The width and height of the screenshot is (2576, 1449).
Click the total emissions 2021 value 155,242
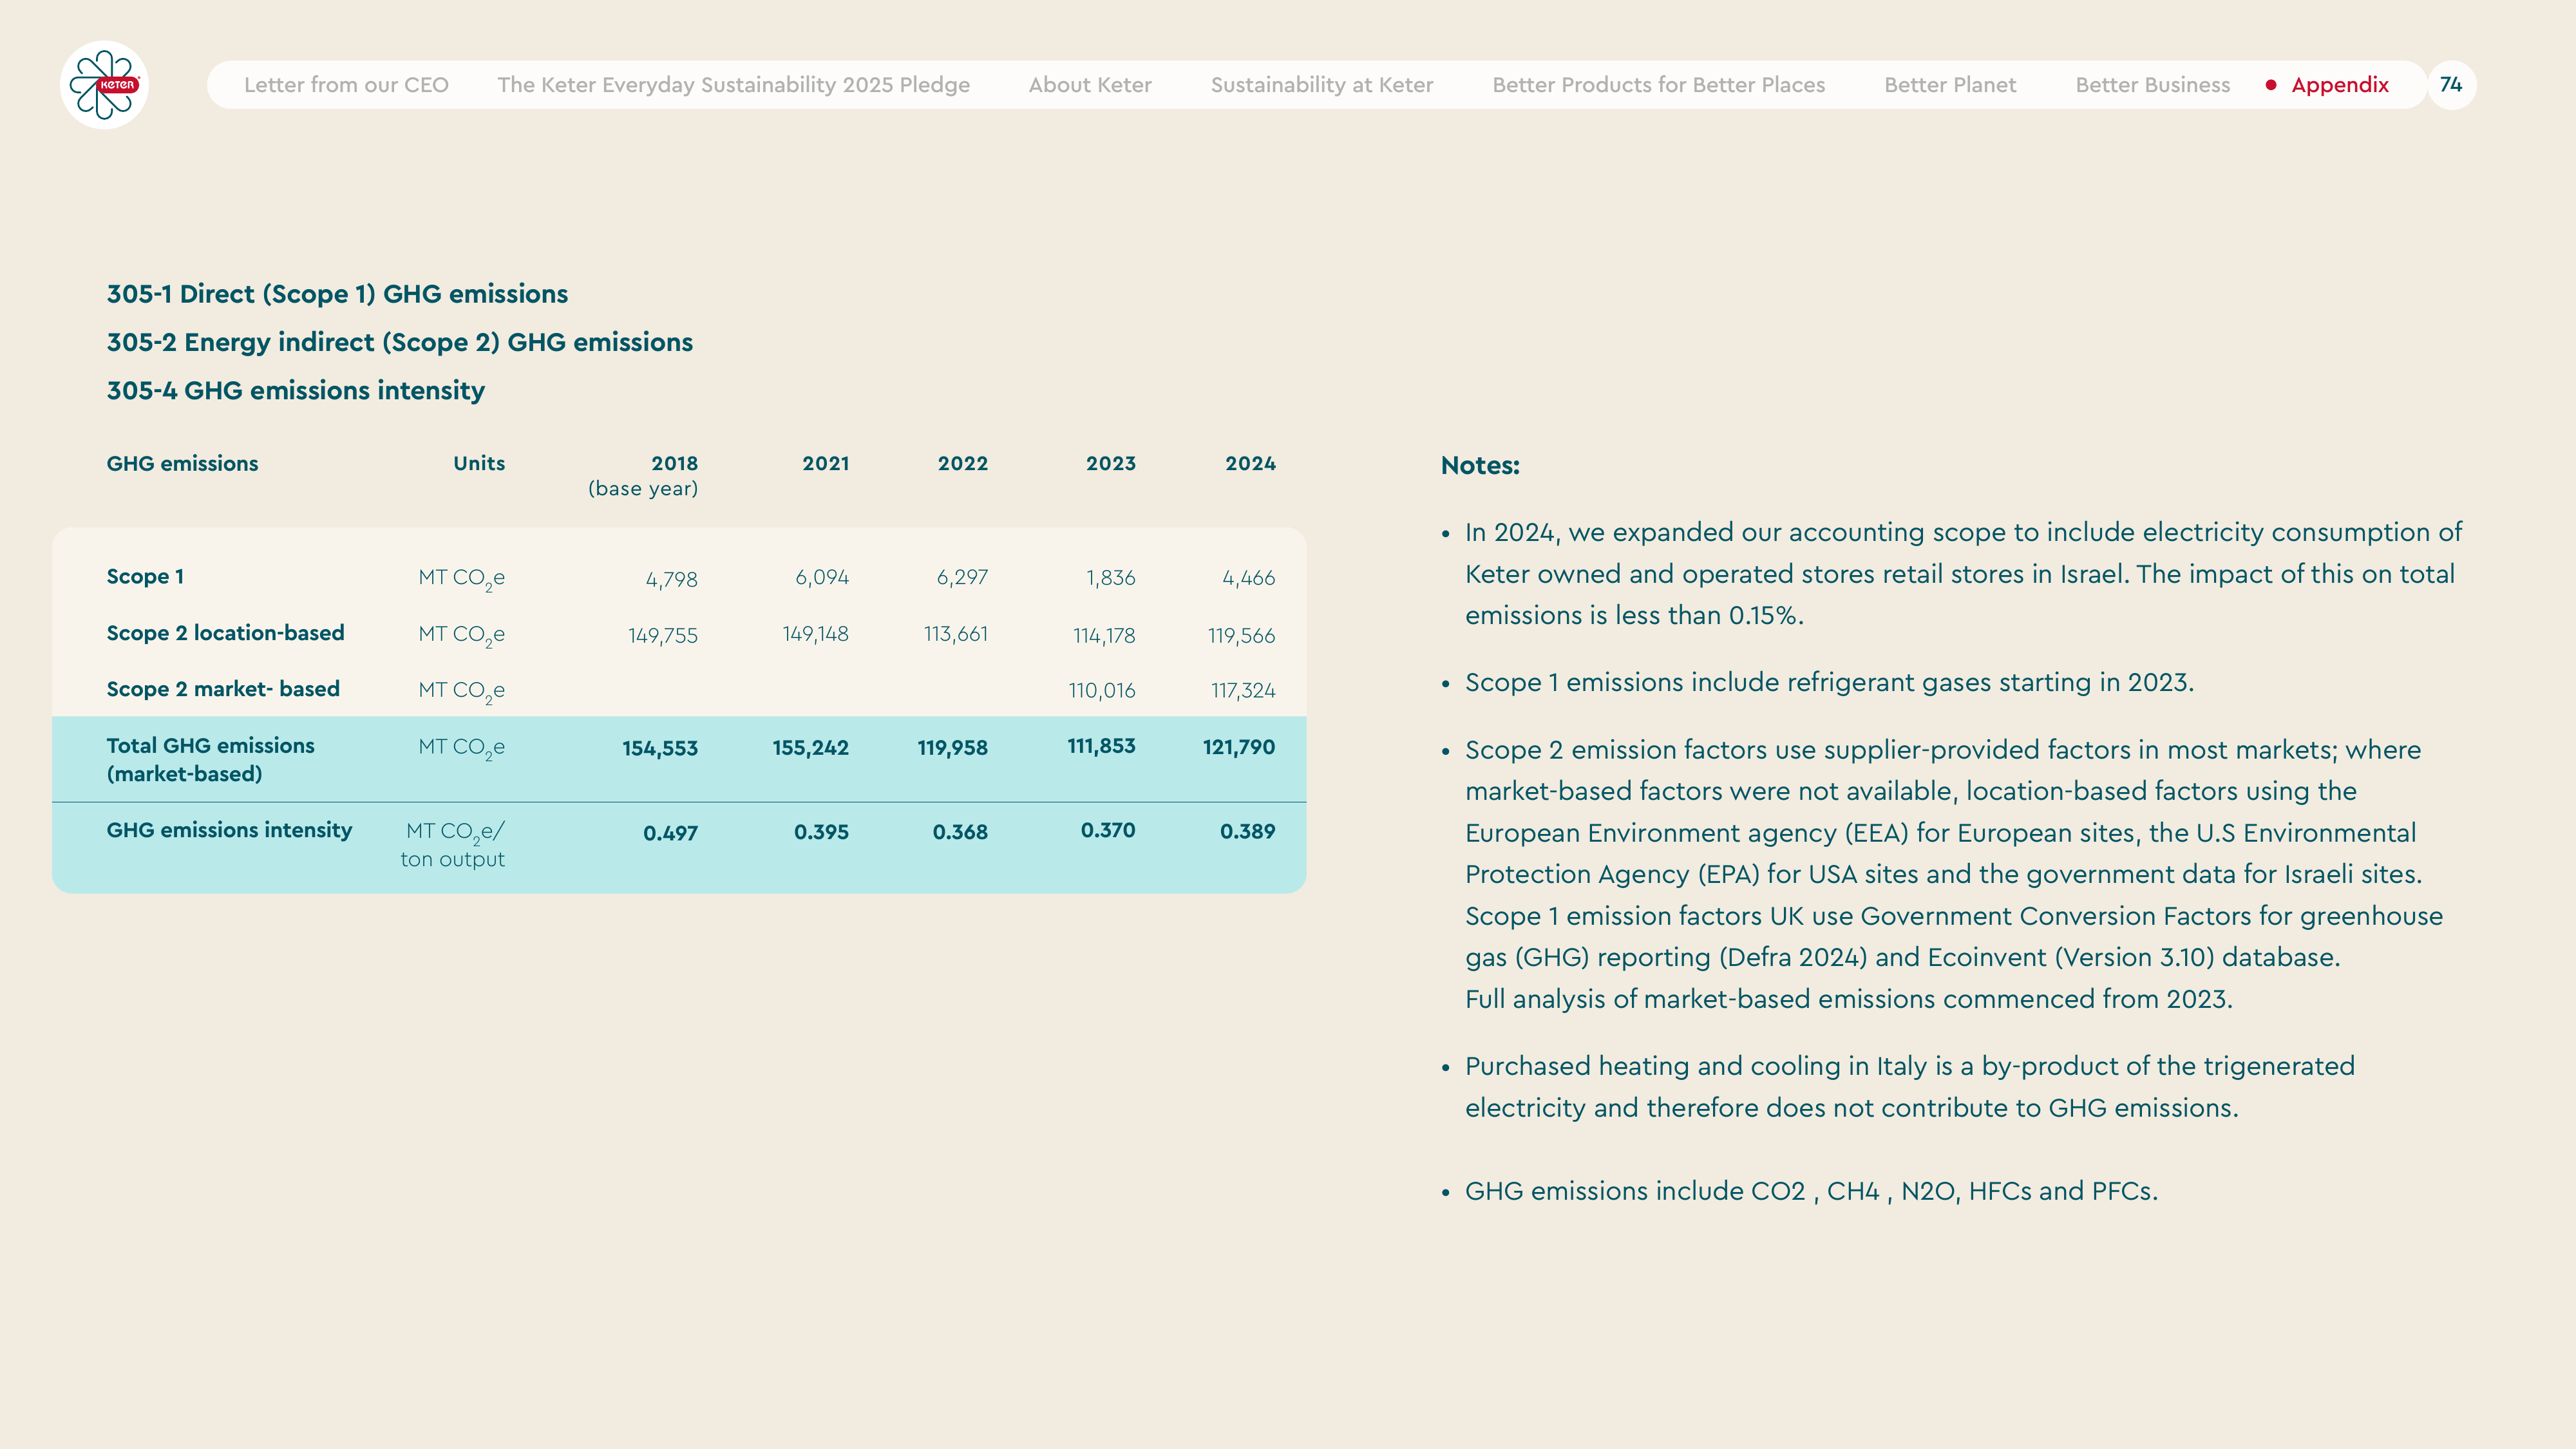click(810, 748)
